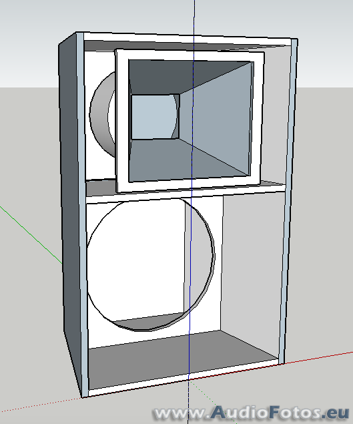Click the white top panel of the cabinet
Image resolution: width=353 pixels, height=424 pixels.
coord(186,39)
